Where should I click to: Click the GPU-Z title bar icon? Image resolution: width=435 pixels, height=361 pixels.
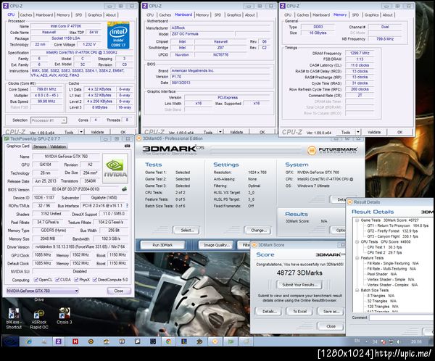click(x=7, y=138)
